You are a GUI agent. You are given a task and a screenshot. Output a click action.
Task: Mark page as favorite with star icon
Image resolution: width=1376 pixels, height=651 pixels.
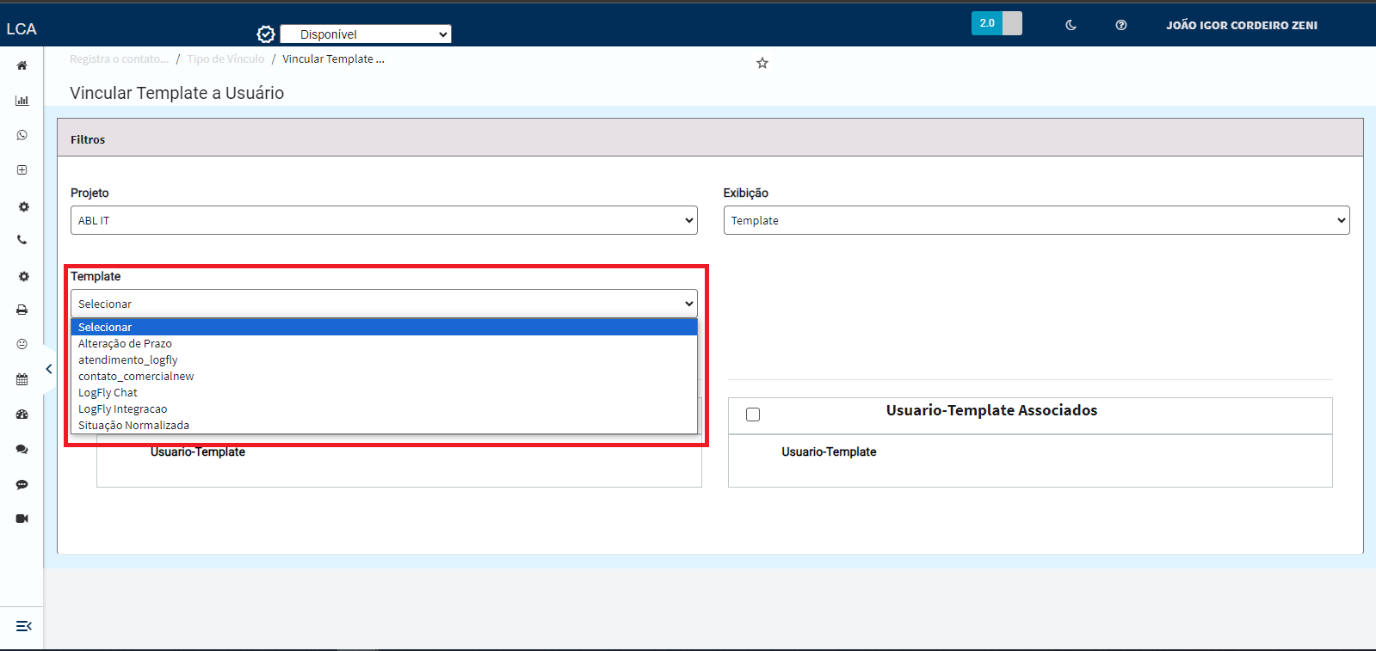[762, 63]
